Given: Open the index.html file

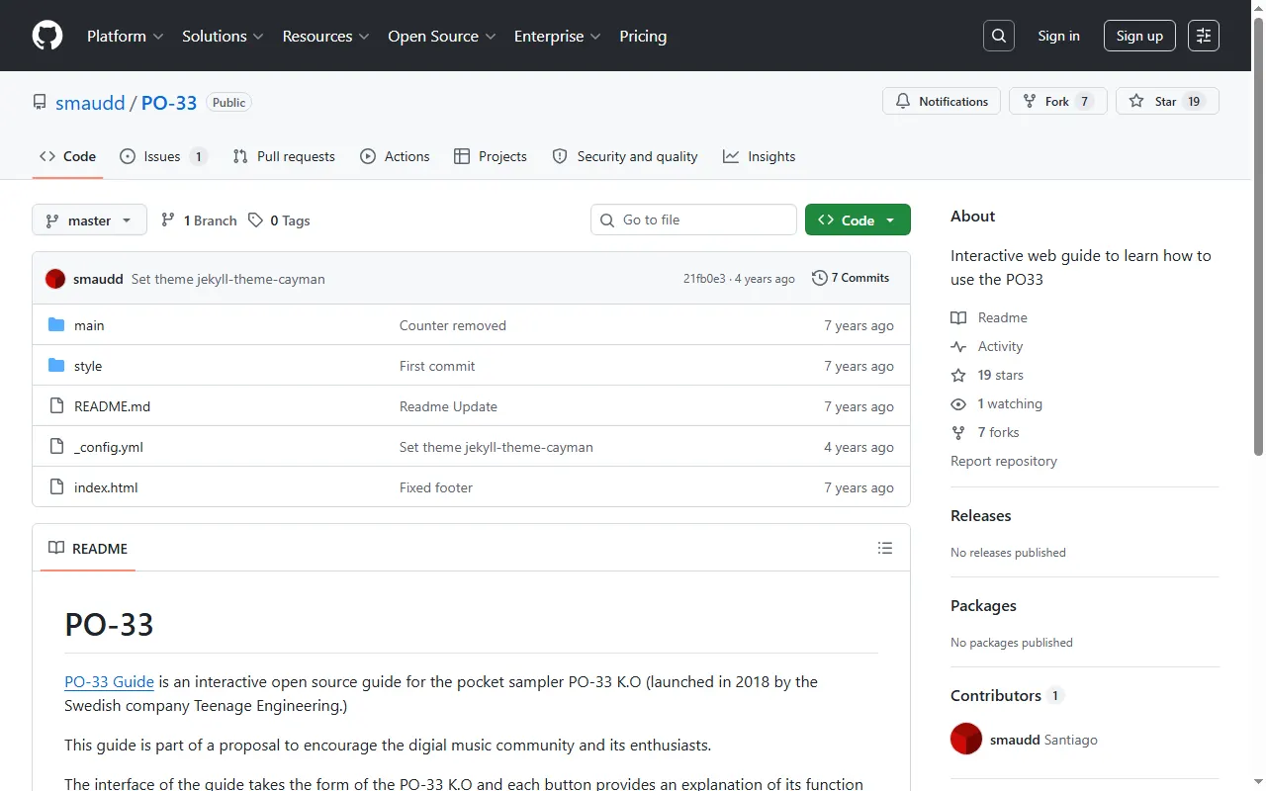Looking at the screenshot, I should pos(106,487).
